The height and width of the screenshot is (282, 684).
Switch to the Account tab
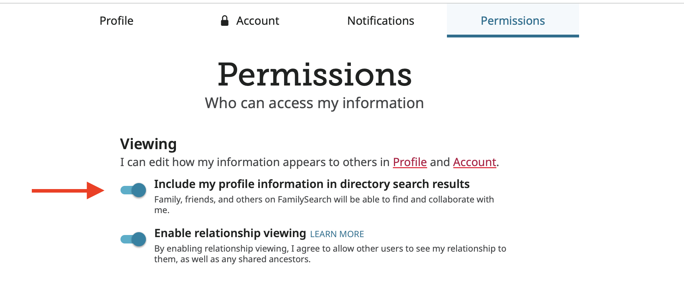tap(250, 21)
